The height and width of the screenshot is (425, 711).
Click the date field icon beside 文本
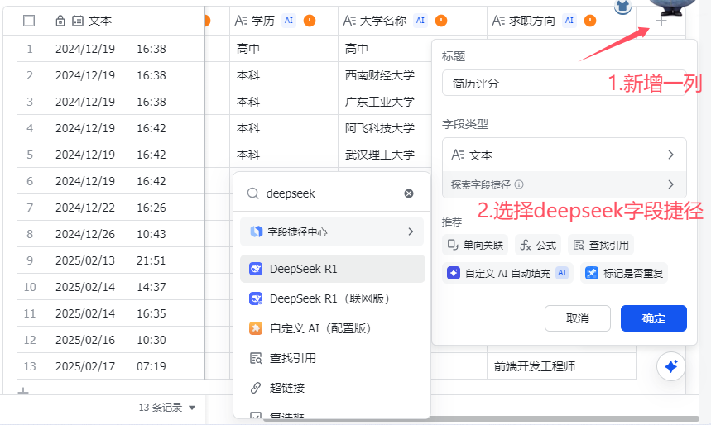pyautogui.click(x=78, y=21)
